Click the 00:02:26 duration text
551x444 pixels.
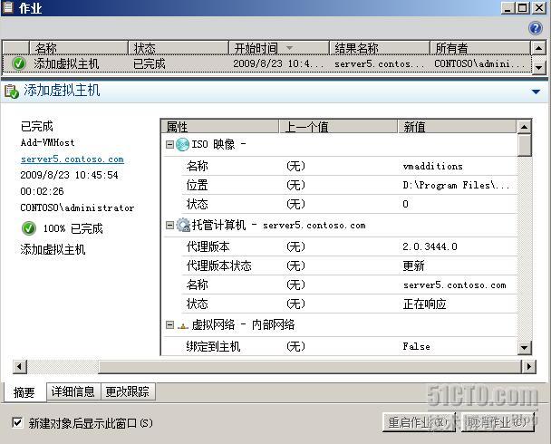click(43, 191)
